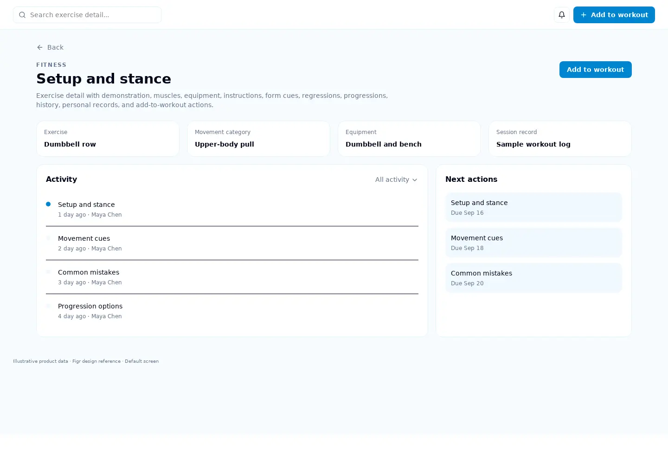Open Movement cues action due Sep 18

pyautogui.click(x=533, y=243)
